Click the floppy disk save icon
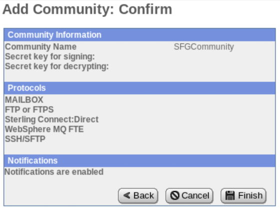Viewport: 280px width, 209px height. tap(230, 196)
